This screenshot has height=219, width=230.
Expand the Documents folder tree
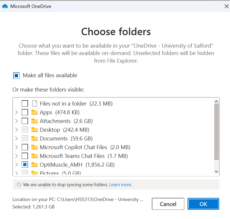[16, 139]
